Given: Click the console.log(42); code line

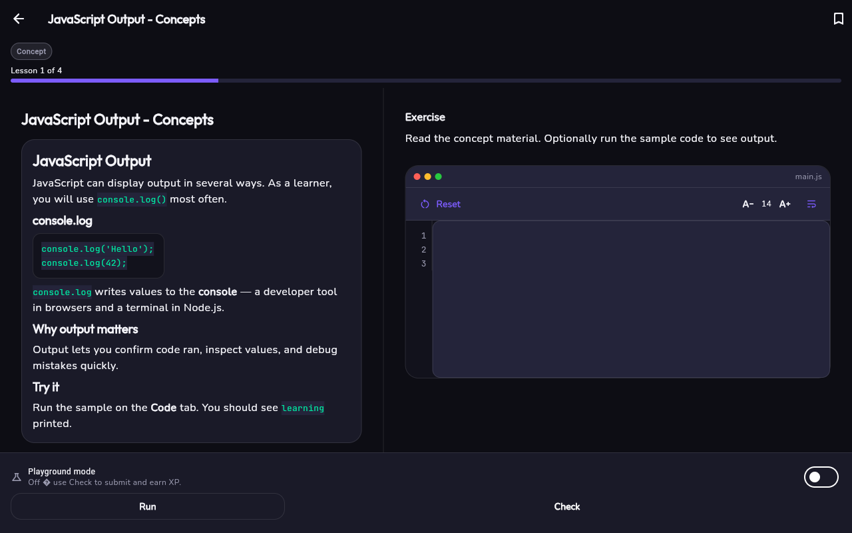Looking at the screenshot, I should pos(84,263).
